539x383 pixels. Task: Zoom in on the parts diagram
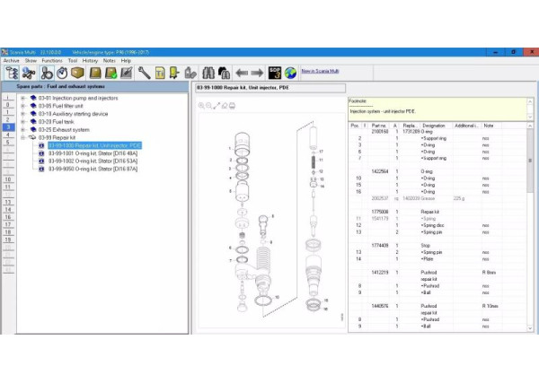pos(200,105)
